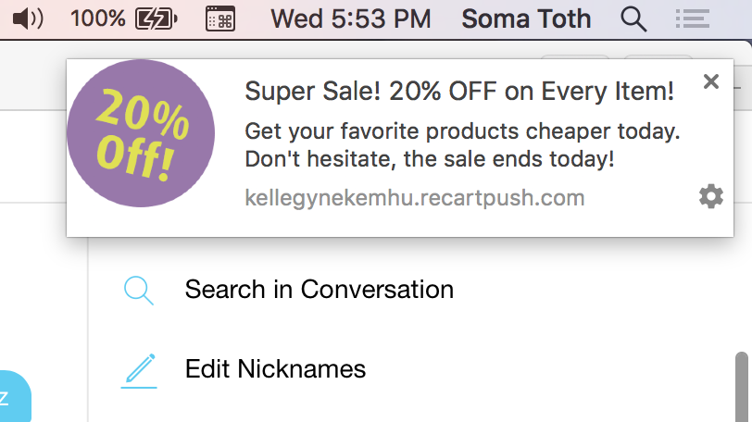Click the 100% battery percentage text
752x422 pixels.
coord(98,19)
